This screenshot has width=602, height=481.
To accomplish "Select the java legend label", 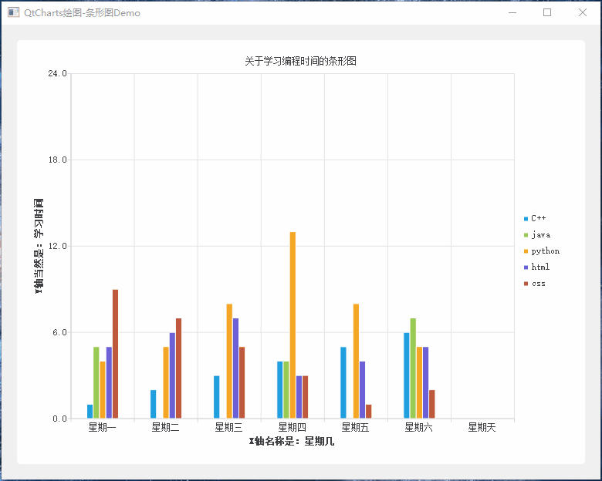I will 540,235.
